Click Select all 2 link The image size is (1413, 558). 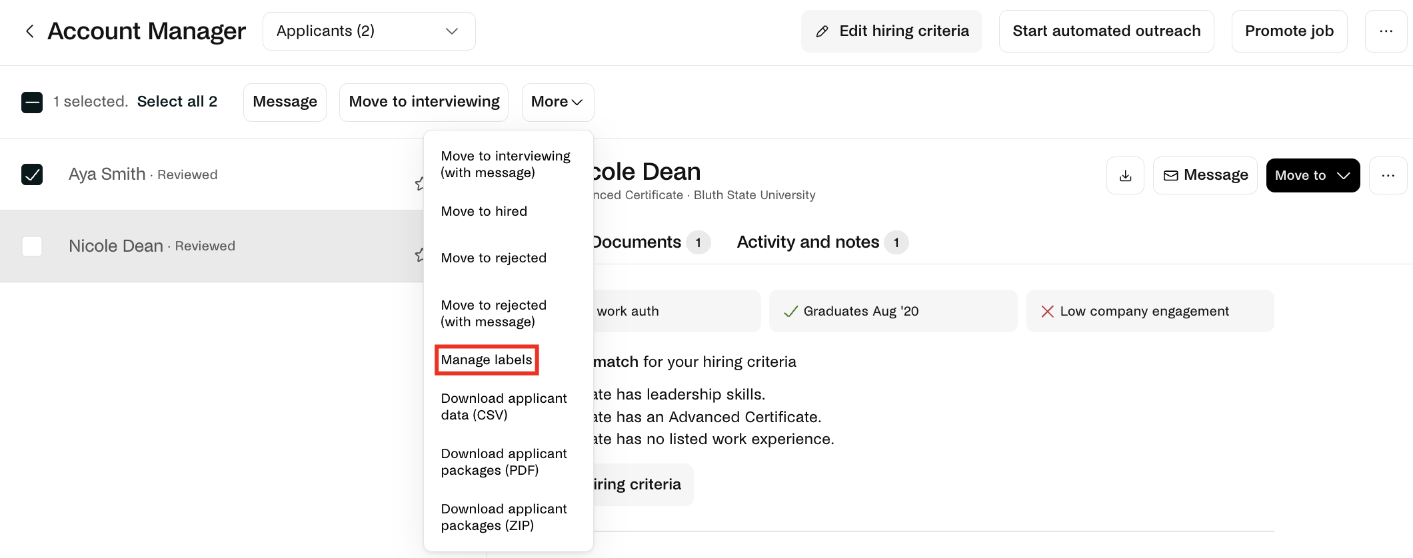click(177, 102)
